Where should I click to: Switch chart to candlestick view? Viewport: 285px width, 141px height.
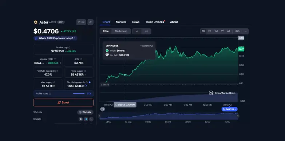[x=146, y=31]
